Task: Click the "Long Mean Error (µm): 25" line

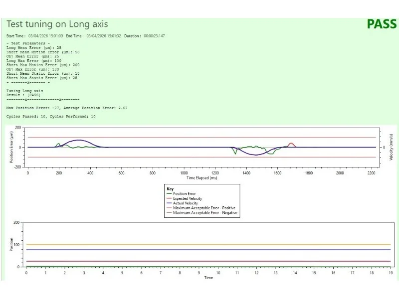Action: click(x=34, y=48)
